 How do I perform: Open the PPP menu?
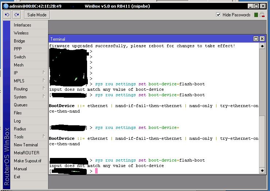point(29,49)
